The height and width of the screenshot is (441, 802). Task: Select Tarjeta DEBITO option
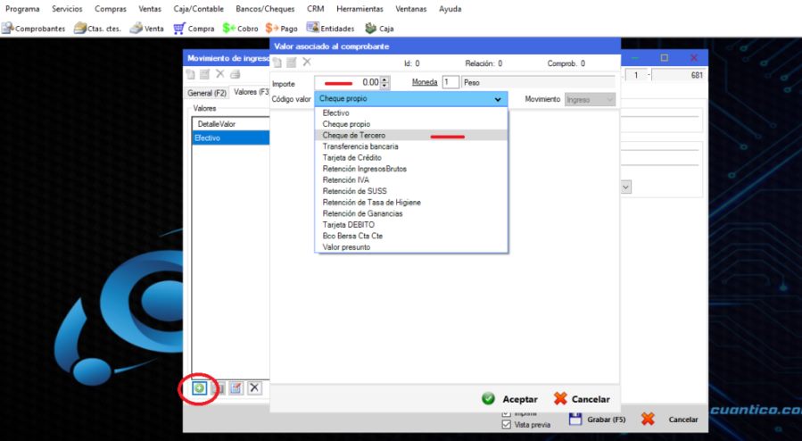coord(411,225)
